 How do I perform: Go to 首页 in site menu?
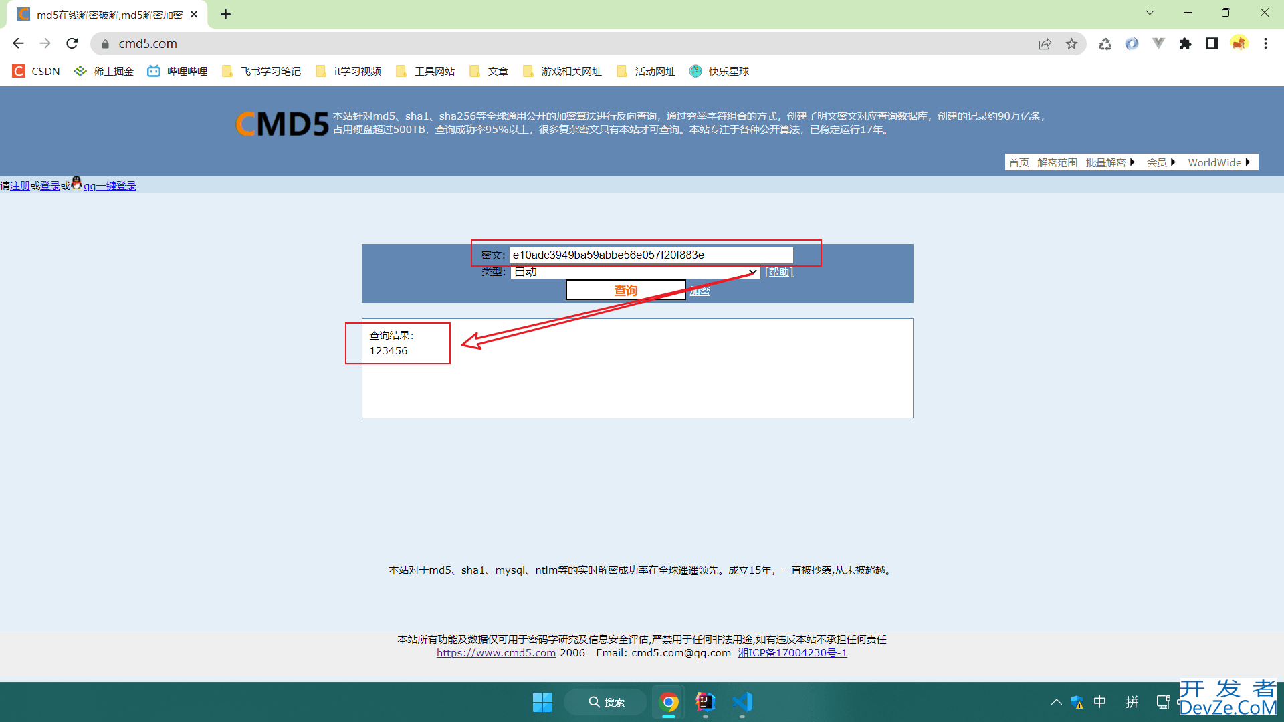(x=1019, y=162)
